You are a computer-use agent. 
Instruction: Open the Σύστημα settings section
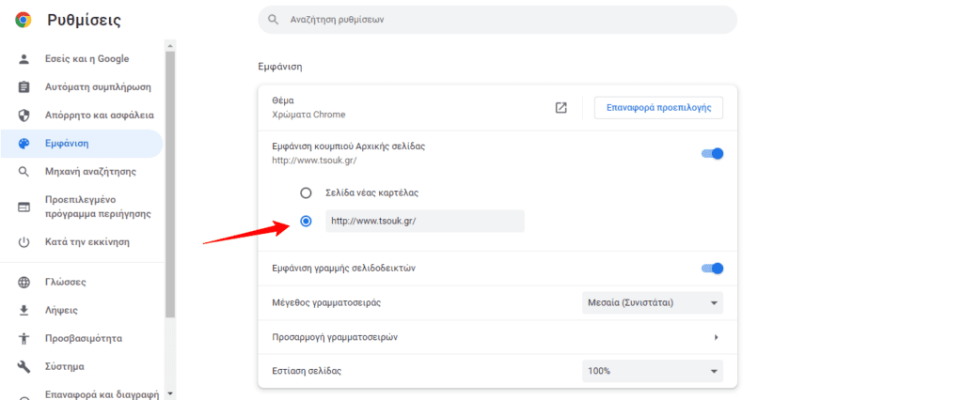pos(64,366)
